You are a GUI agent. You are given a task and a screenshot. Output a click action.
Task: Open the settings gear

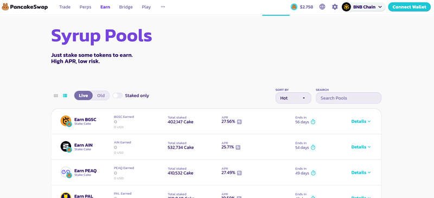coord(335,7)
